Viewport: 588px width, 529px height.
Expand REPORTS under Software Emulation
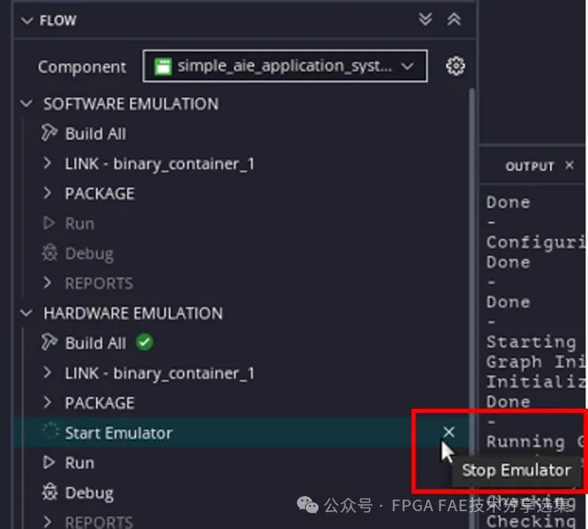click(x=47, y=282)
